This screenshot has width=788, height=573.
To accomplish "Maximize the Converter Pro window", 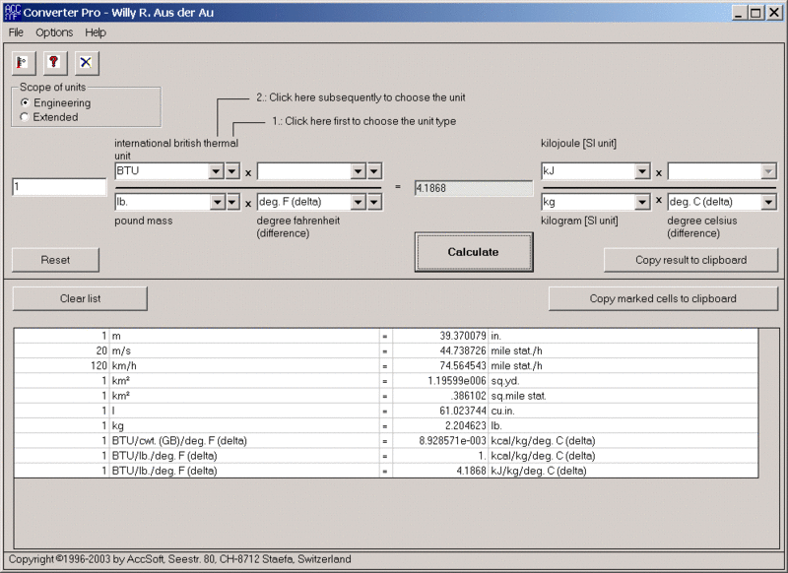I will coord(755,13).
